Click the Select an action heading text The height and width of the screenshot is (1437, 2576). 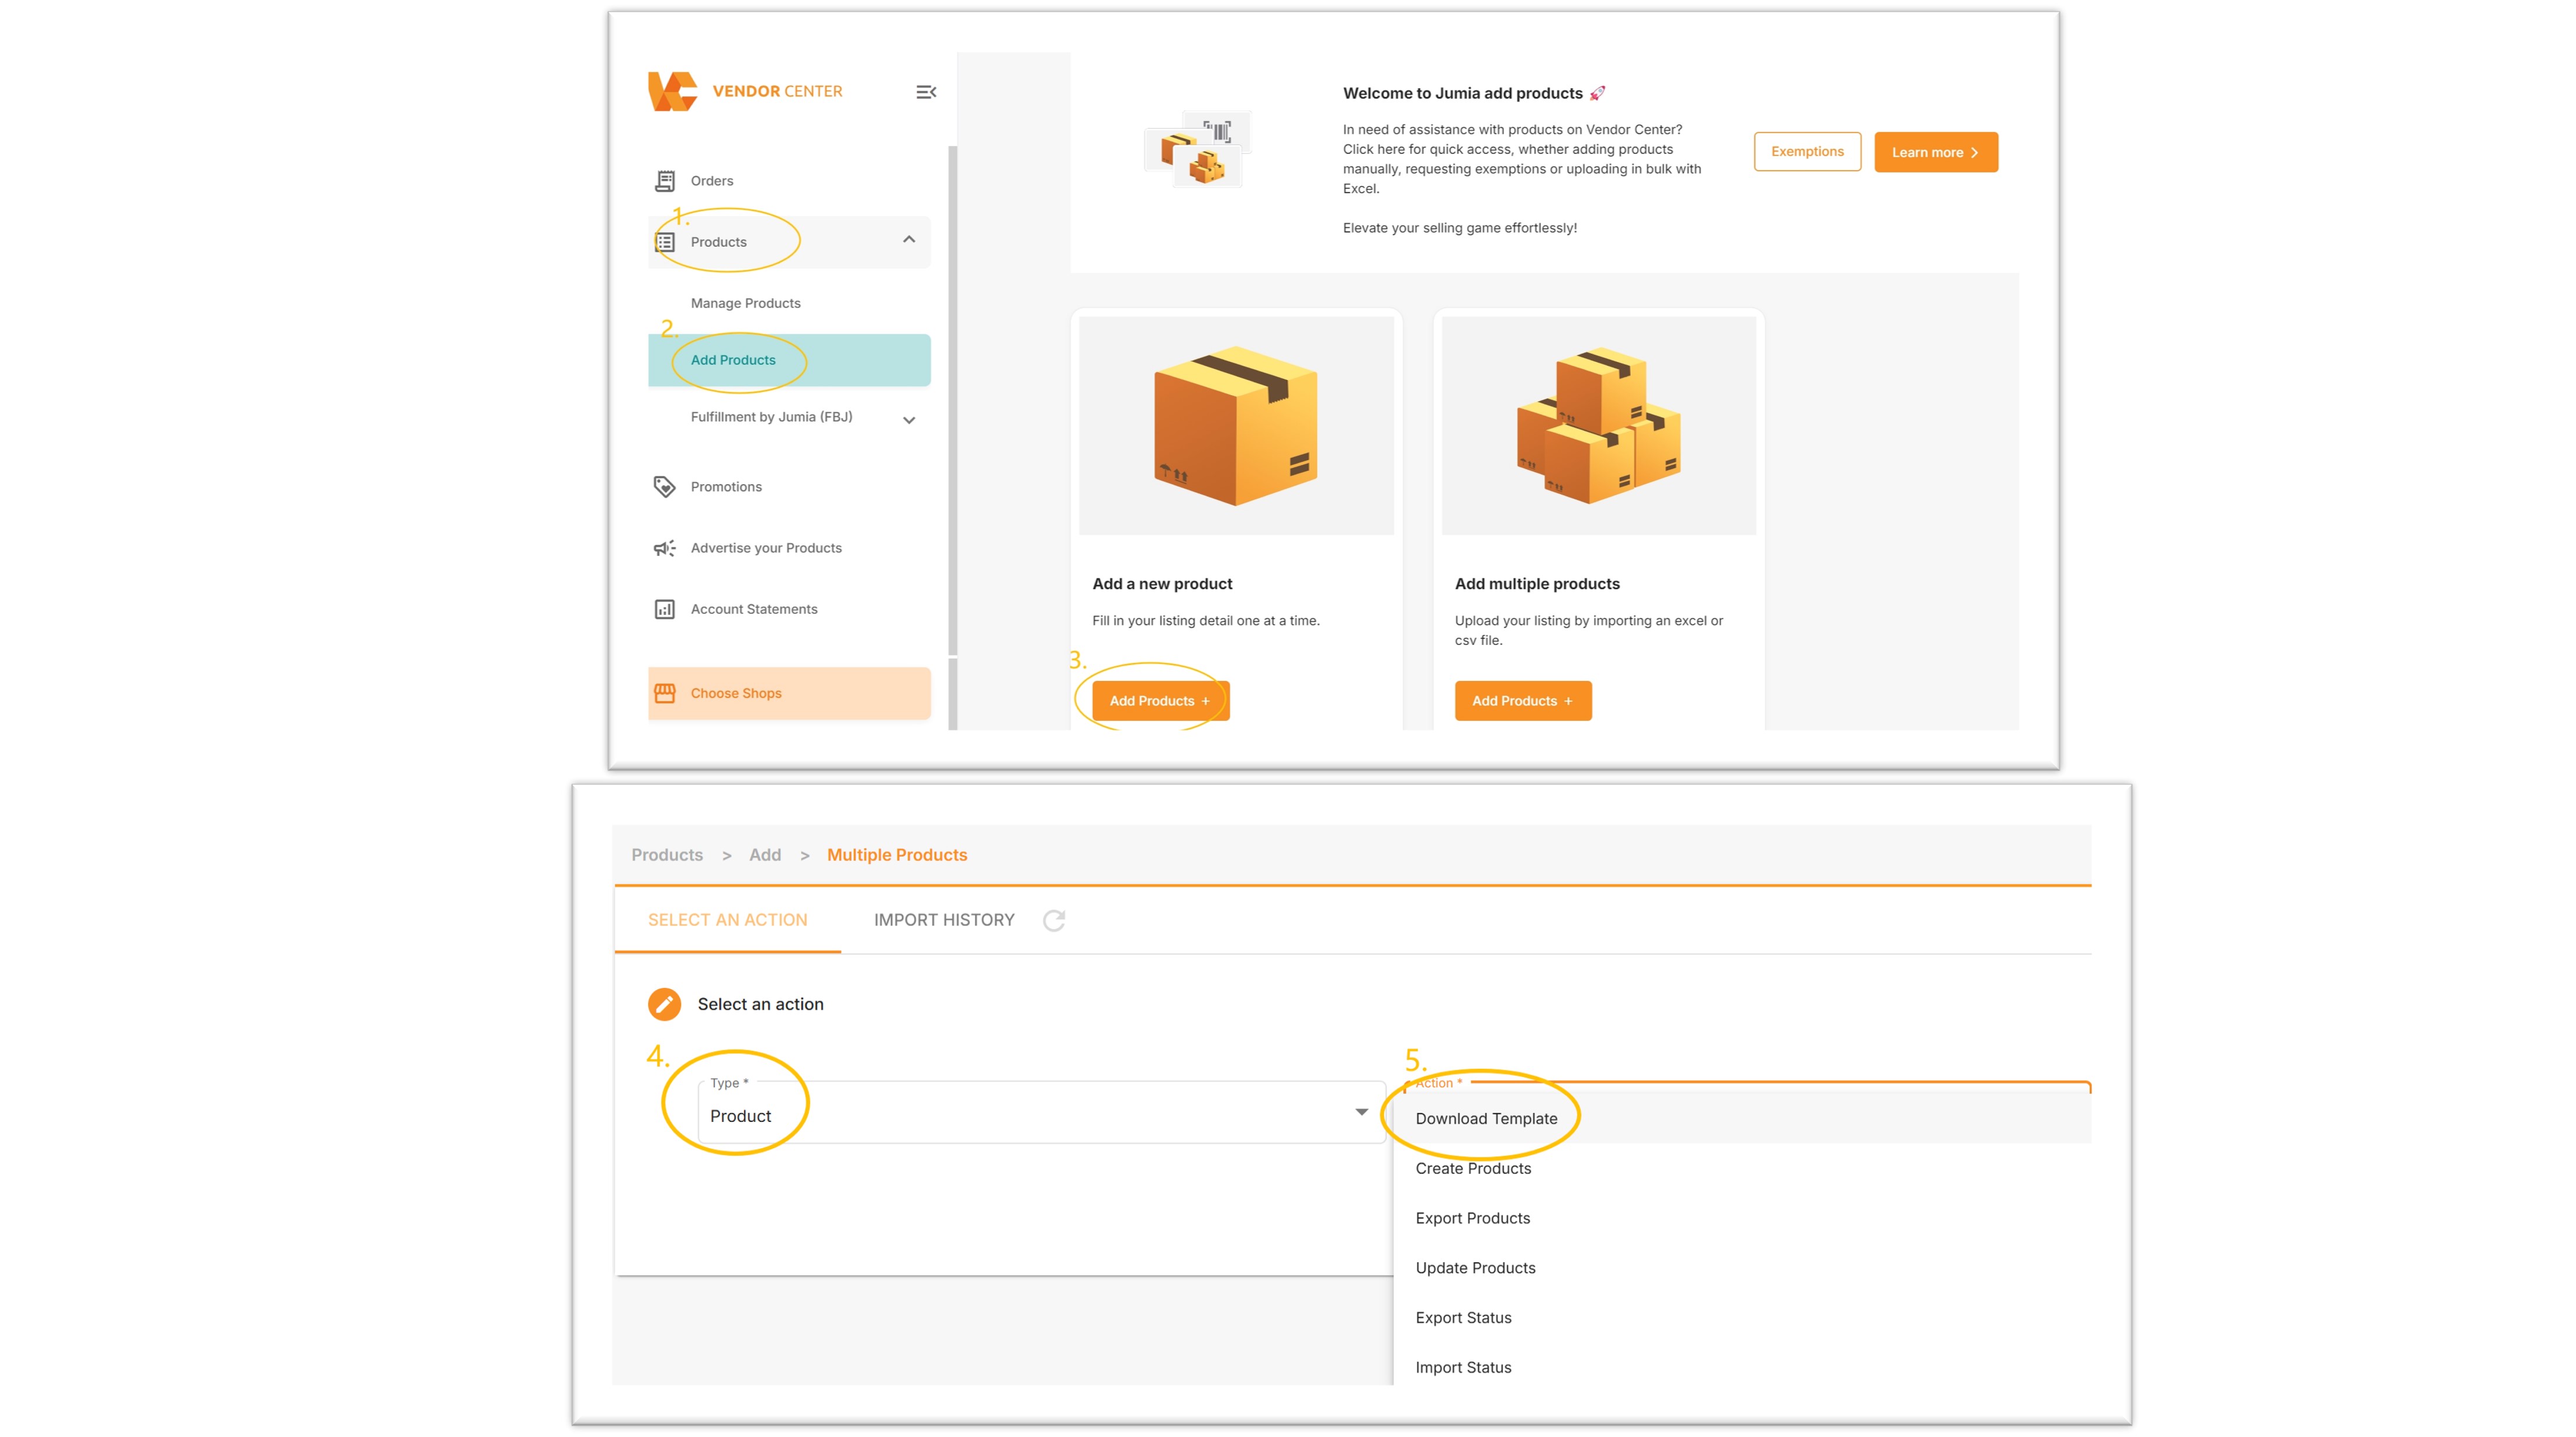760,1004
